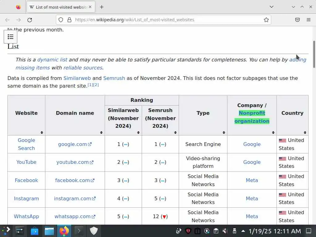
Task: Open the dynamic list link
Action: pos(52,60)
